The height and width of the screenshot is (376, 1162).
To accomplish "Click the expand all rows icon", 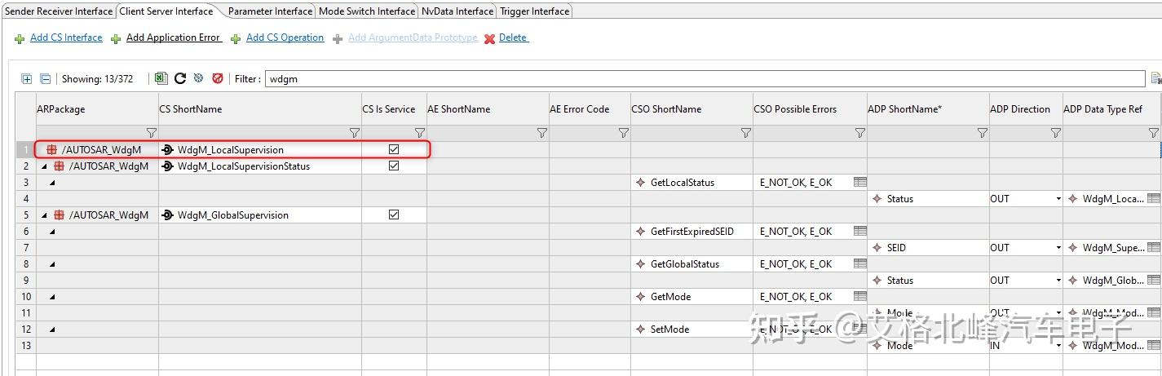I will tap(27, 79).
